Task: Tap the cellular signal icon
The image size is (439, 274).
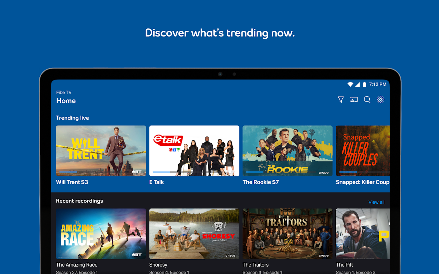Action: [x=357, y=84]
